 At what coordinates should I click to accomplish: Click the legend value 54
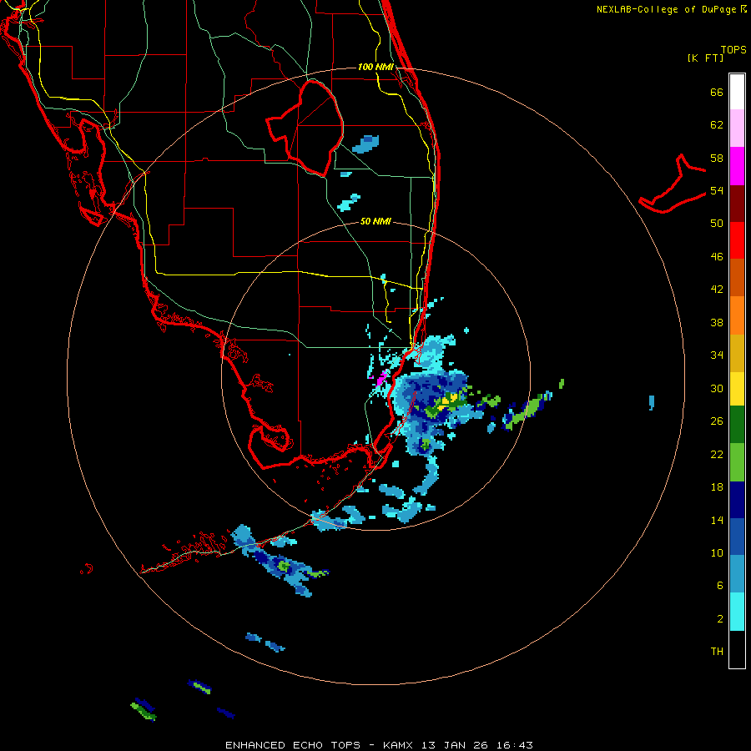coord(717,190)
